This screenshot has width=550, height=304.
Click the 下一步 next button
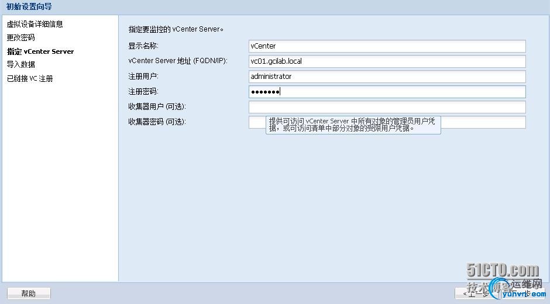tap(522, 294)
